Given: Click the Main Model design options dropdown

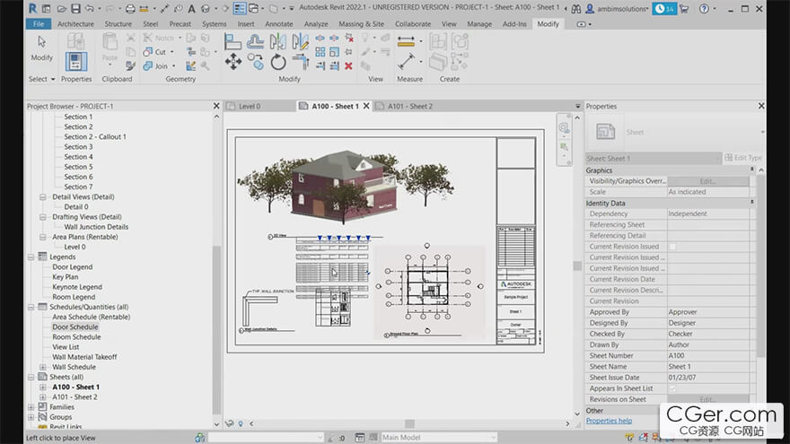Looking at the screenshot, I should pos(438,438).
